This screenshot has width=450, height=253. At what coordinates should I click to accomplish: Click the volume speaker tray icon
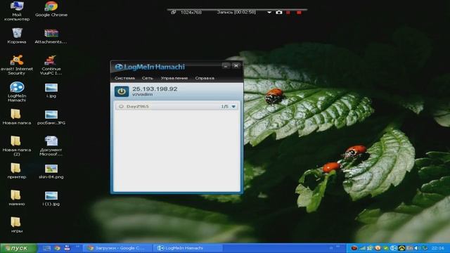coord(417,248)
